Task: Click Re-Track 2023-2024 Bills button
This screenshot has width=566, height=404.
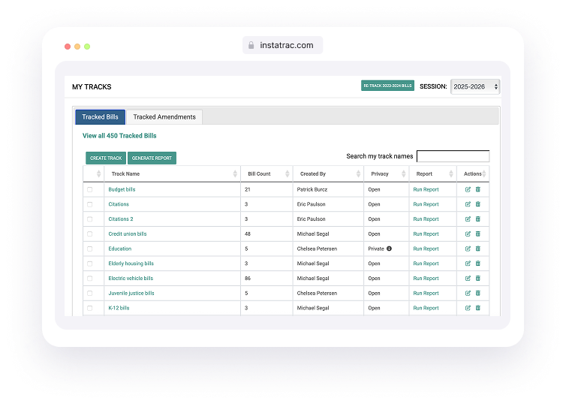Action: click(387, 86)
